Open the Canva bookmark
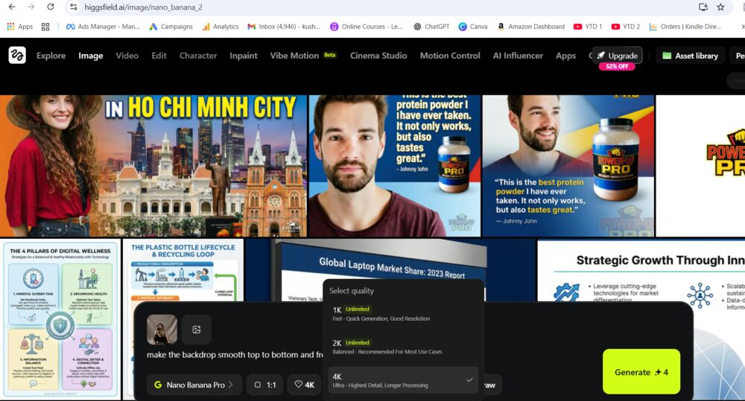The width and height of the screenshot is (745, 401). click(x=473, y=27)
